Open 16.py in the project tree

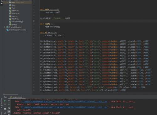coord(14,5)
